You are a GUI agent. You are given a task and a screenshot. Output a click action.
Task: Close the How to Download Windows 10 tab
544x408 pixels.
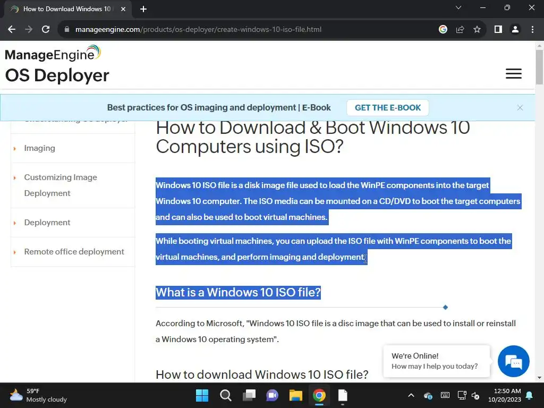pyautogui.click(x=123, y=10)
